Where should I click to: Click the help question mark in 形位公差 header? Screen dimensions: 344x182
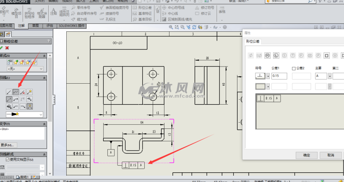pos(49,41)
